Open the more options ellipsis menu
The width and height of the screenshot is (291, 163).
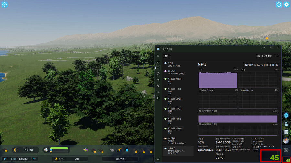pyautogui.click(x=277, y=56)
